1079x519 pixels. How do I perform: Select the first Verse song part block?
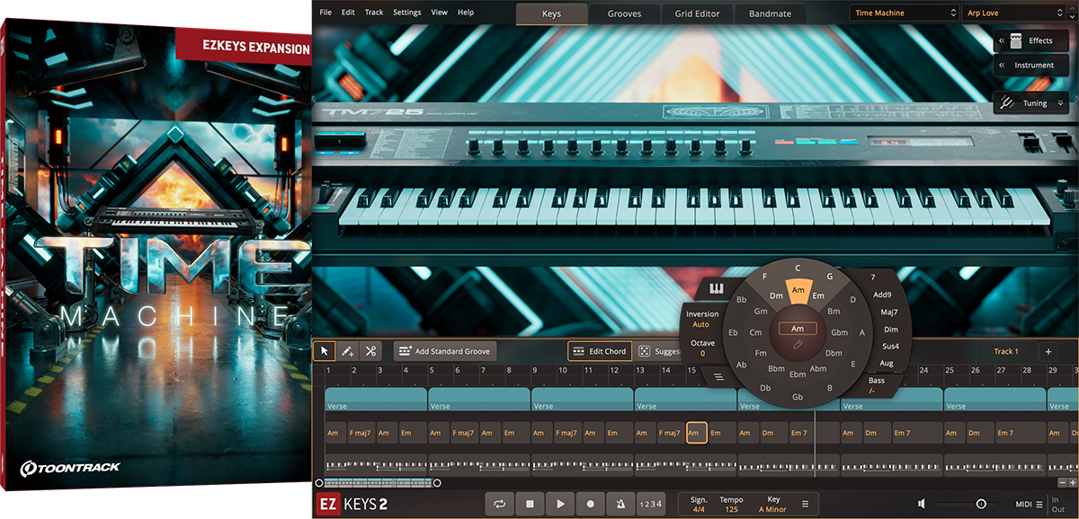[376, 400]
